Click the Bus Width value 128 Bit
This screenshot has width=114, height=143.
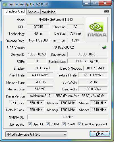(93, 82)
